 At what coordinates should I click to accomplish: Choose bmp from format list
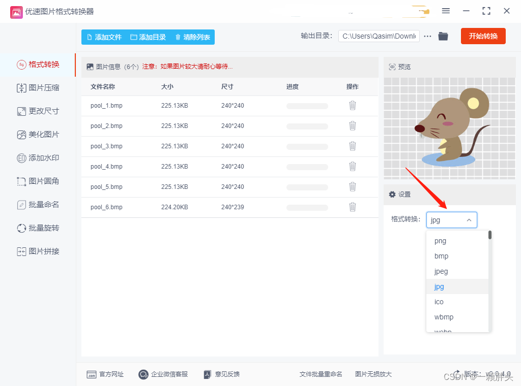pos(457,256)
